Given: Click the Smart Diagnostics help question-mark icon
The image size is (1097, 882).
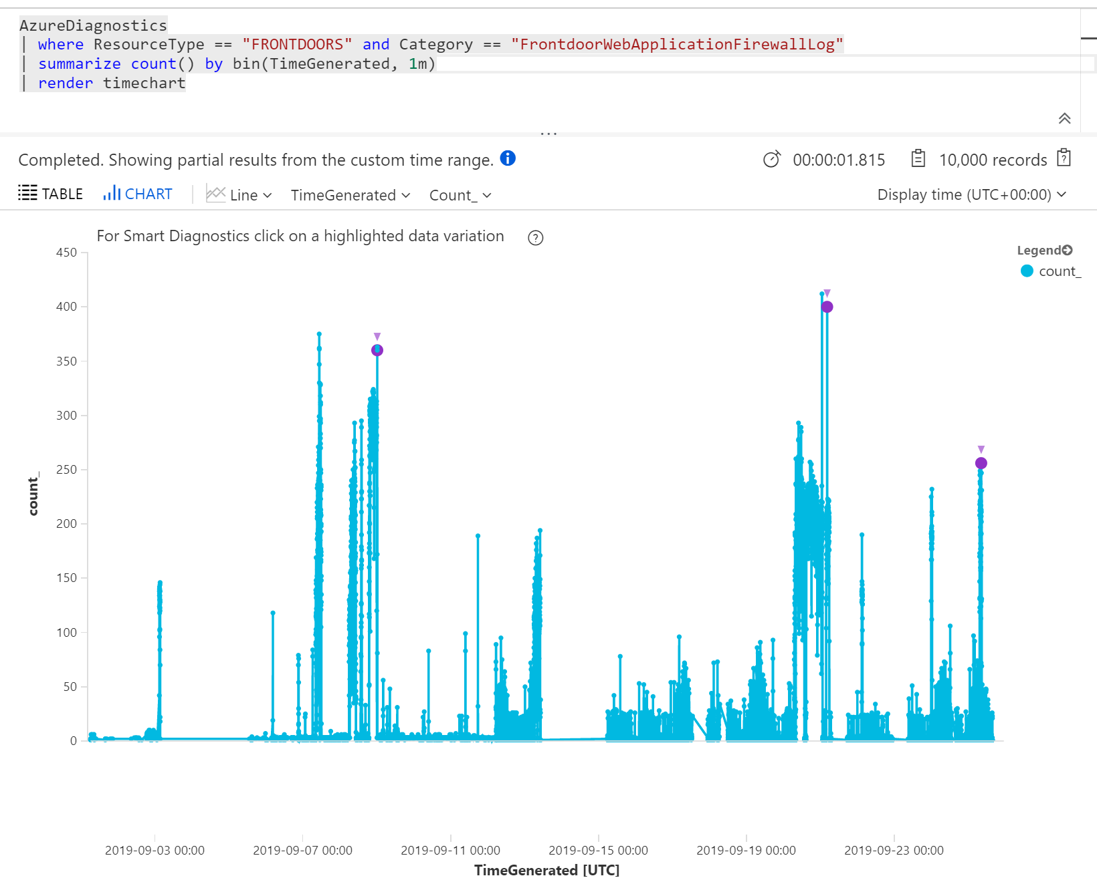Looking at the screenshot, I should [535, 237].
